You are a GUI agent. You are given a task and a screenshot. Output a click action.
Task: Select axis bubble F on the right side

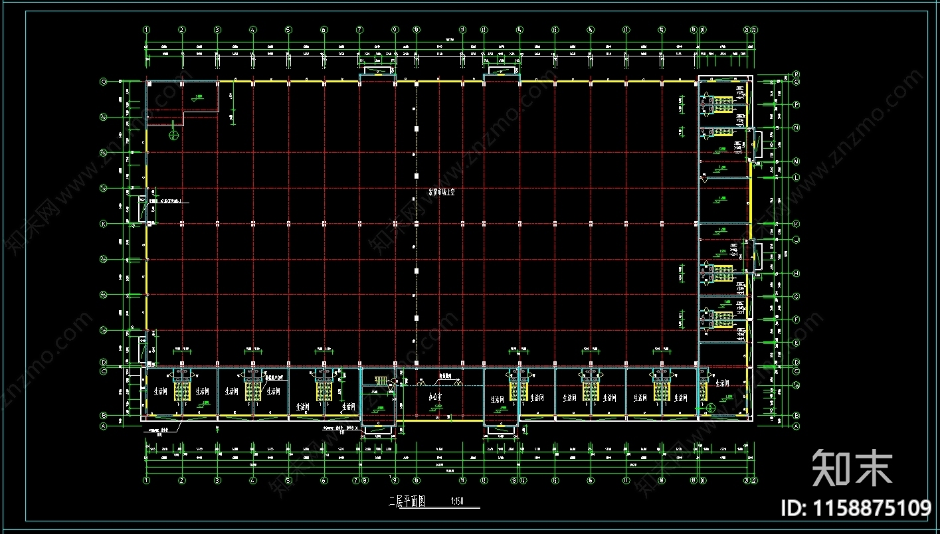[797, 319]
